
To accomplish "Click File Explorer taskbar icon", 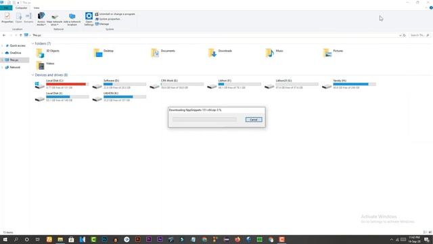I will coord(60,239).
